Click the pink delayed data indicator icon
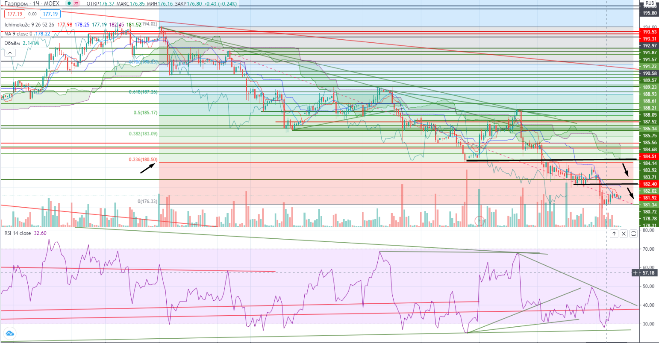The width and height of the screenshot is (659, 343). (x=76, y=3)
